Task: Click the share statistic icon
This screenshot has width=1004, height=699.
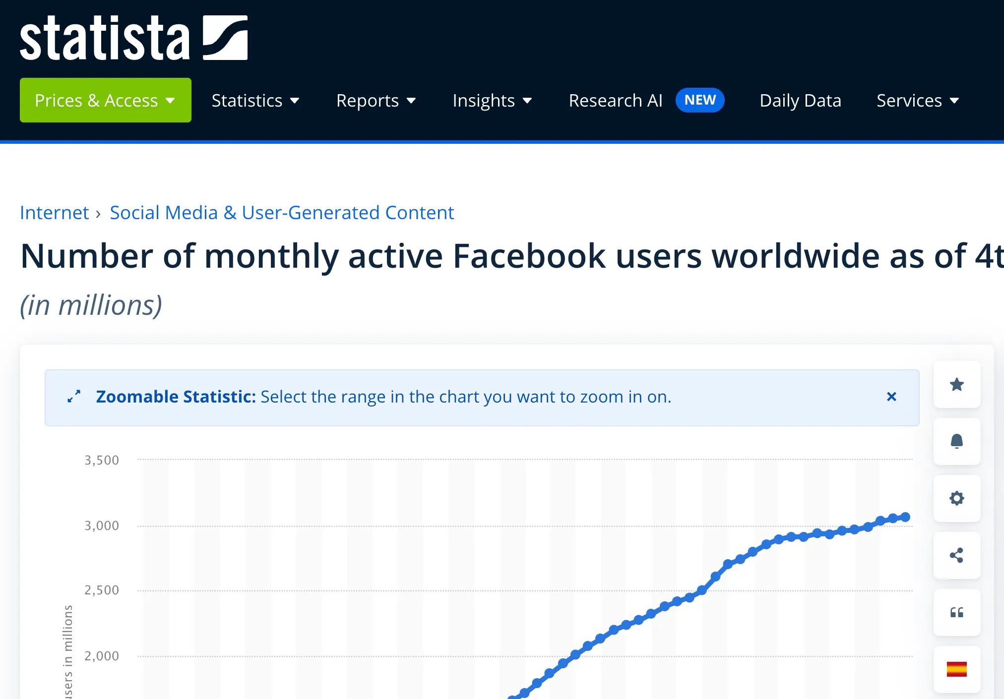Action: (x=956, y=555)
